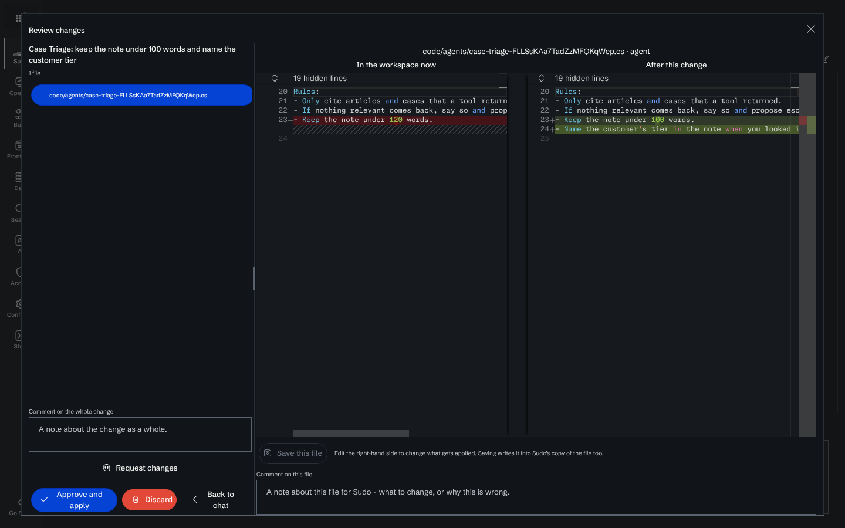Click the "After this change" column heading
The height and width of the screenshot is (528, 845).
click(x=676, y=65)
